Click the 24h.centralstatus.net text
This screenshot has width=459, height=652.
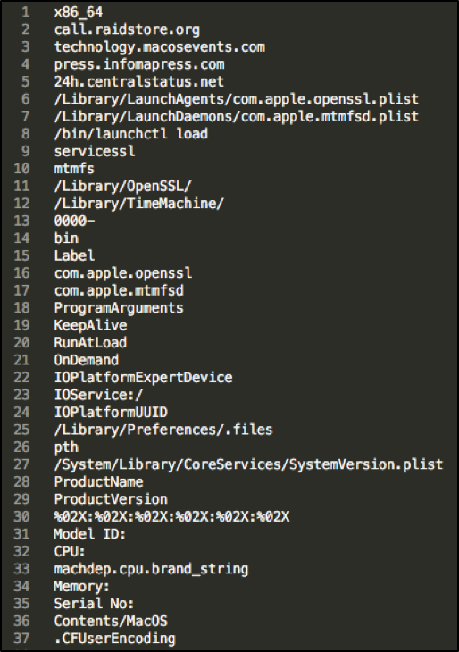pos(139,81)
